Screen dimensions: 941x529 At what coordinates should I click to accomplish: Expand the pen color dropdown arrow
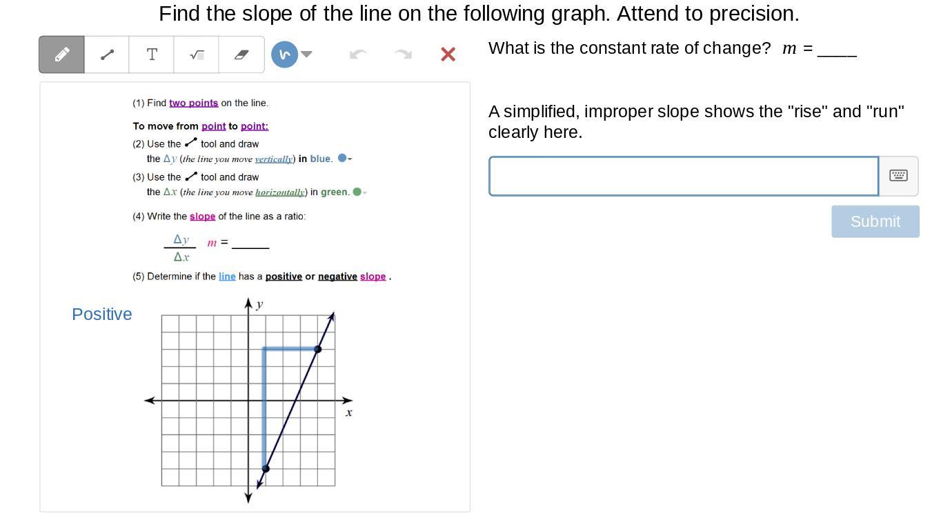307,54
